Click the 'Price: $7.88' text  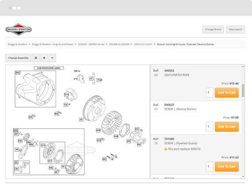(231, 118)
